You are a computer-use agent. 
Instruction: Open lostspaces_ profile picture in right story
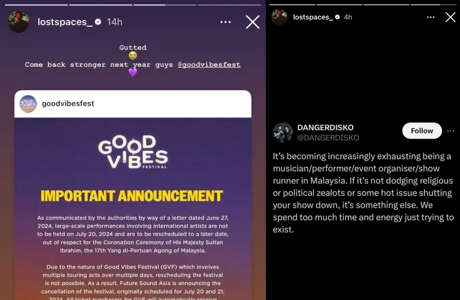click(279, 17)
